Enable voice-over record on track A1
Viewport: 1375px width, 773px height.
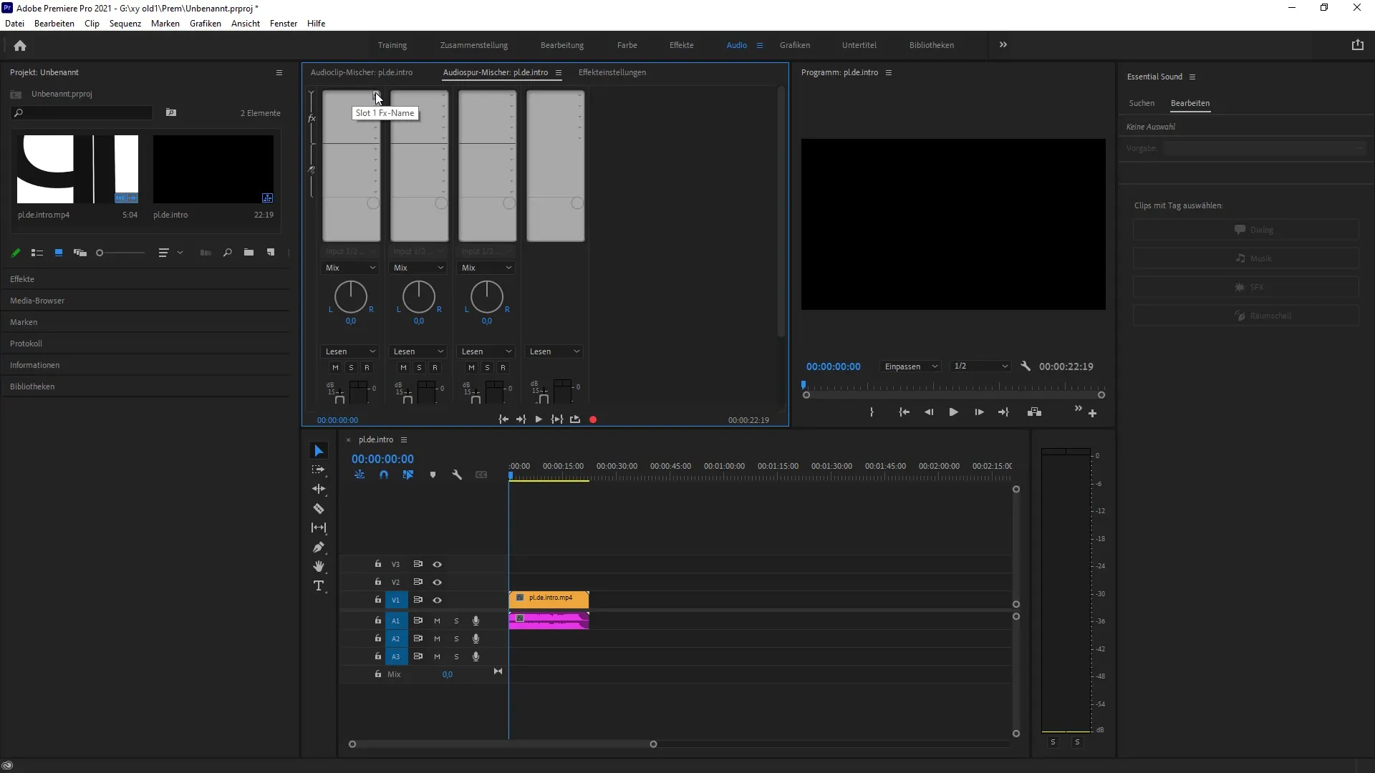coord(476,621)
